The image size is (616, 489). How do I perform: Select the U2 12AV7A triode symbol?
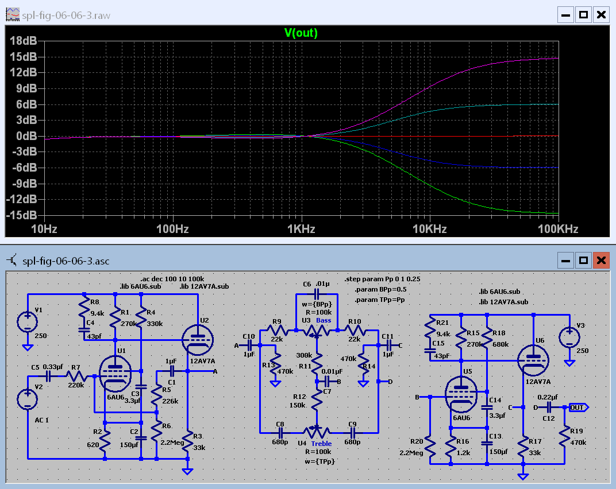click(x=197, y=340)
